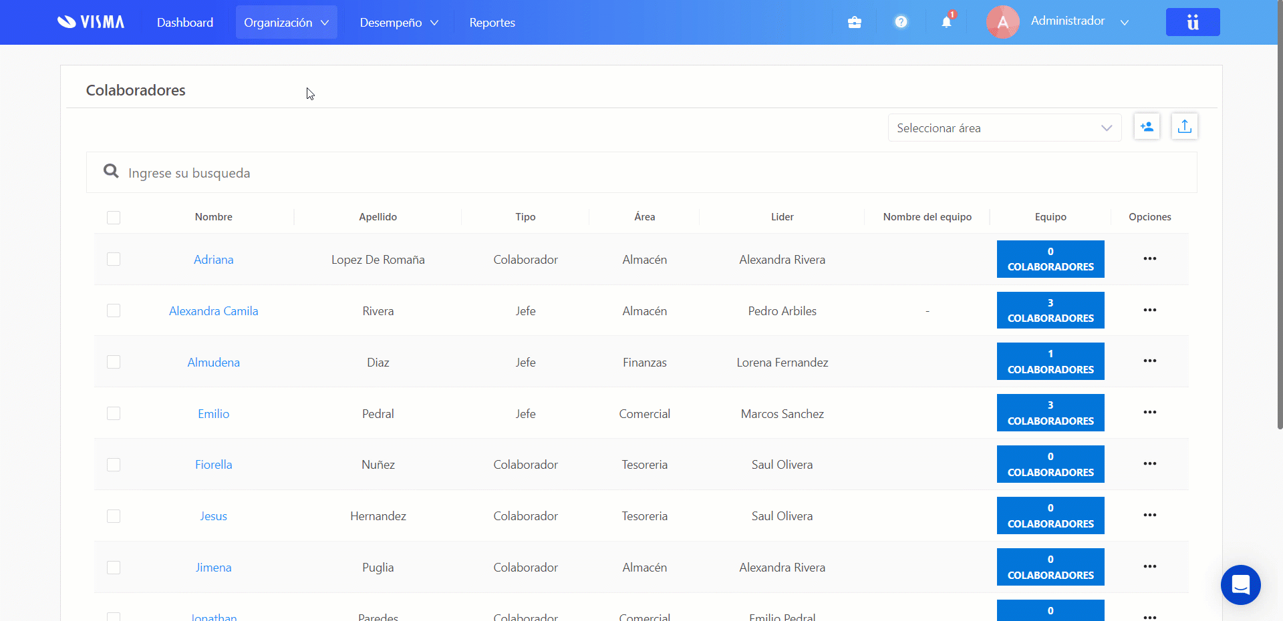Go to Dashboard
Image resolution: width=1283 pixels, height=621 pixels.
(185, 22)
